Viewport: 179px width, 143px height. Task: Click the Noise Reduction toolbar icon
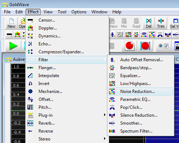(x=152, y=35)
